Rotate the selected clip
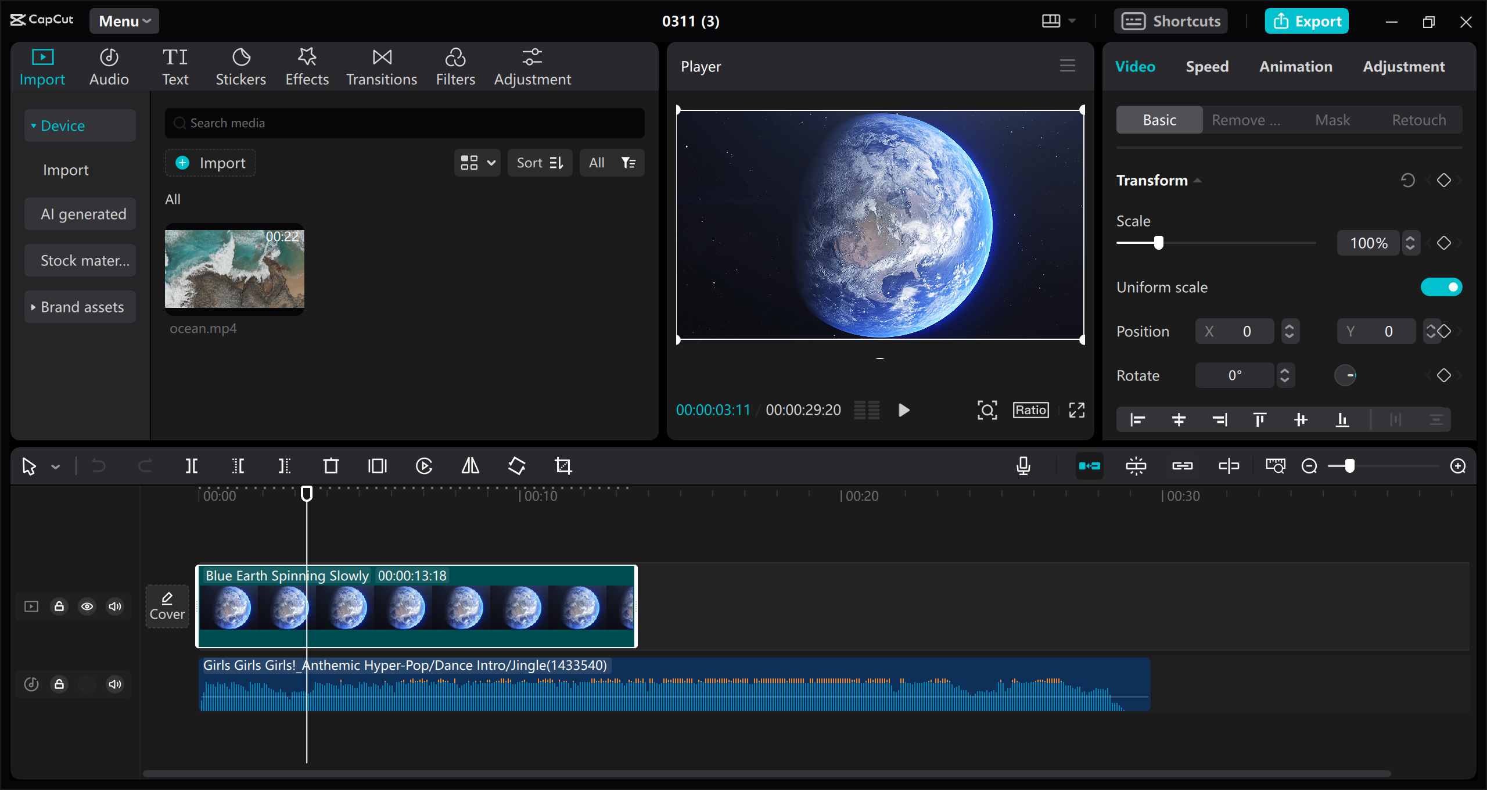This screenshot has width=1487, height=790. coord(516,465)
